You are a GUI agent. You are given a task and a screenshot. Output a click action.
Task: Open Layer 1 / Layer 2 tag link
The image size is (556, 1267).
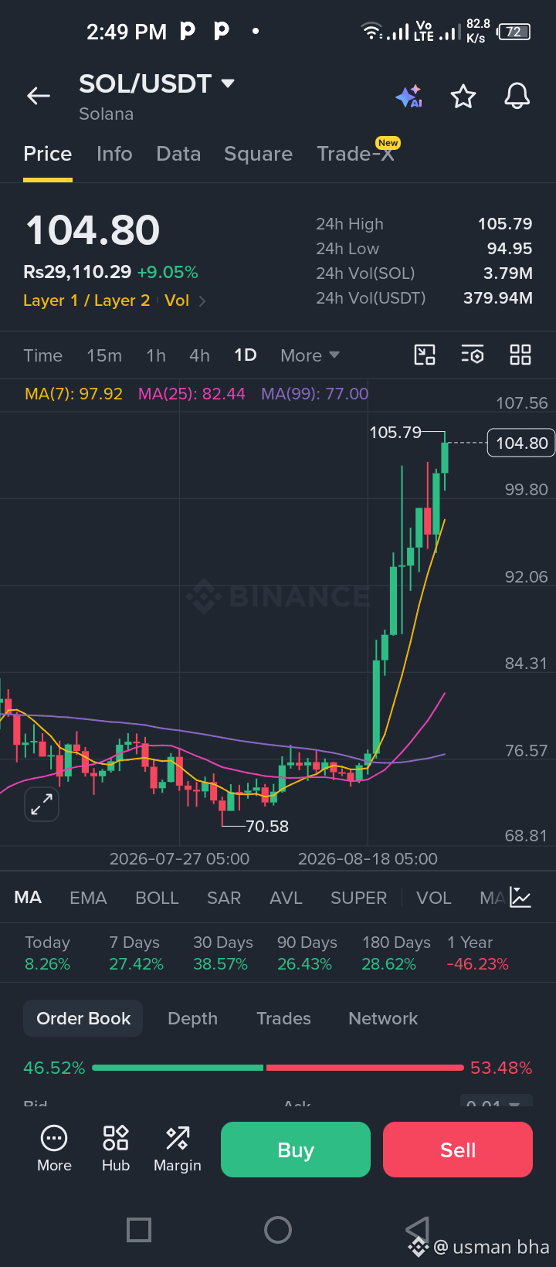[x=86, y=301]
